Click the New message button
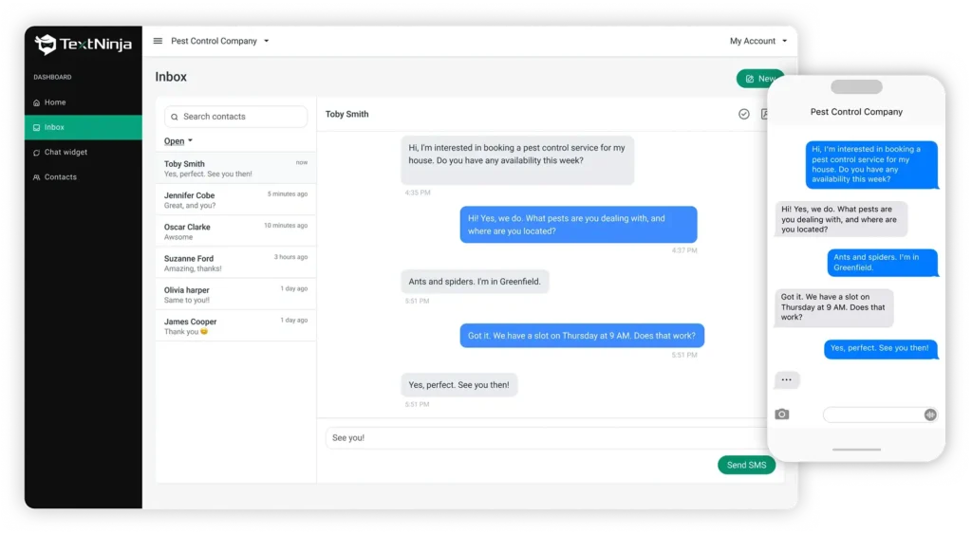This screenshot has width=972, height=534. [760, 79]
